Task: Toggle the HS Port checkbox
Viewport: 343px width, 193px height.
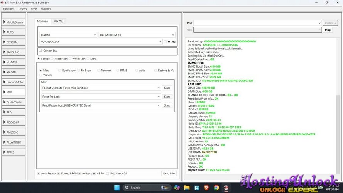Action: click(x=94, y=174)
